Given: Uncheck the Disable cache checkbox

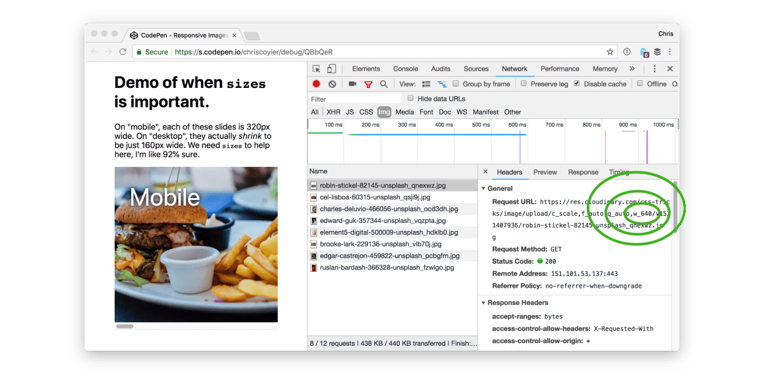Looking at the screenshot, I should click(577, 83).
